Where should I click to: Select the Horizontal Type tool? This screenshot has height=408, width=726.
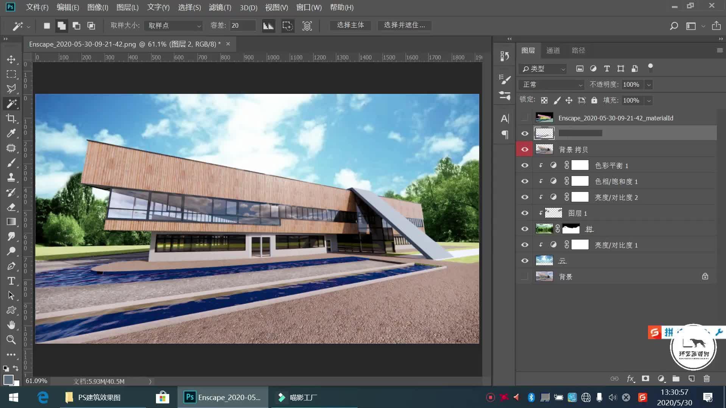point(11,281)
